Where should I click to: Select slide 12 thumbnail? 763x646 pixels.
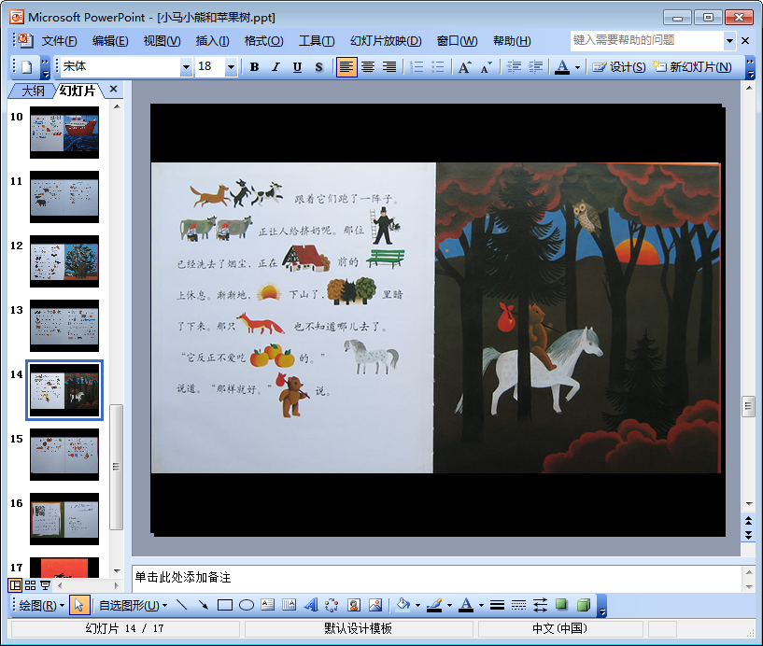pos(64,261)
